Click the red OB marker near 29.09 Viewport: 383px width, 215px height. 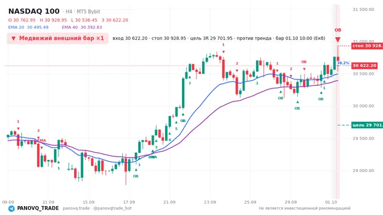[x=304, y=62]
